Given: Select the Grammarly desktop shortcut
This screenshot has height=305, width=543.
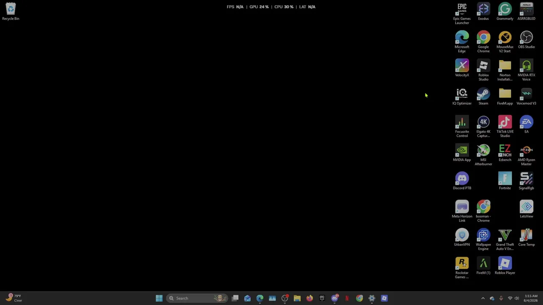Looking at the screenshot, I should coord(505,12).
